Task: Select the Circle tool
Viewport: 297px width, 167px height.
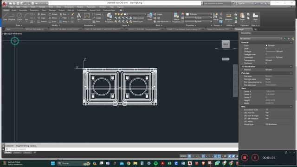Action: [19, 17]
